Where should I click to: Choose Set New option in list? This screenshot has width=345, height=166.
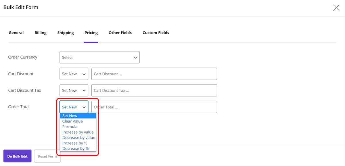coord(70,116)
